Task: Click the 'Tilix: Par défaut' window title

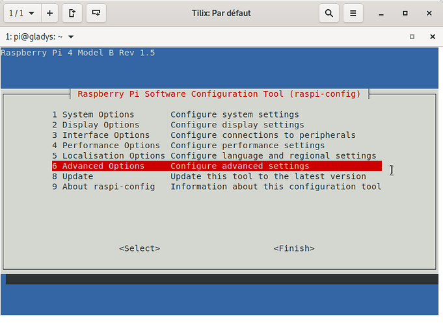Action: 221,13
